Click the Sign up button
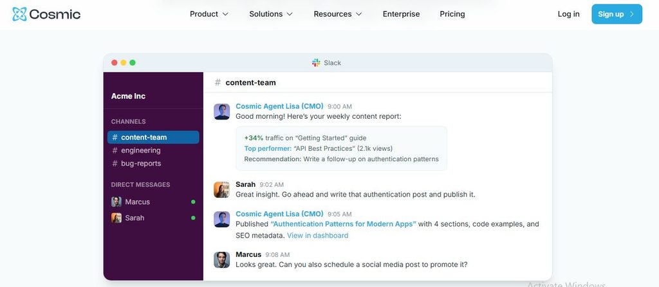 (x=617, y=14)
